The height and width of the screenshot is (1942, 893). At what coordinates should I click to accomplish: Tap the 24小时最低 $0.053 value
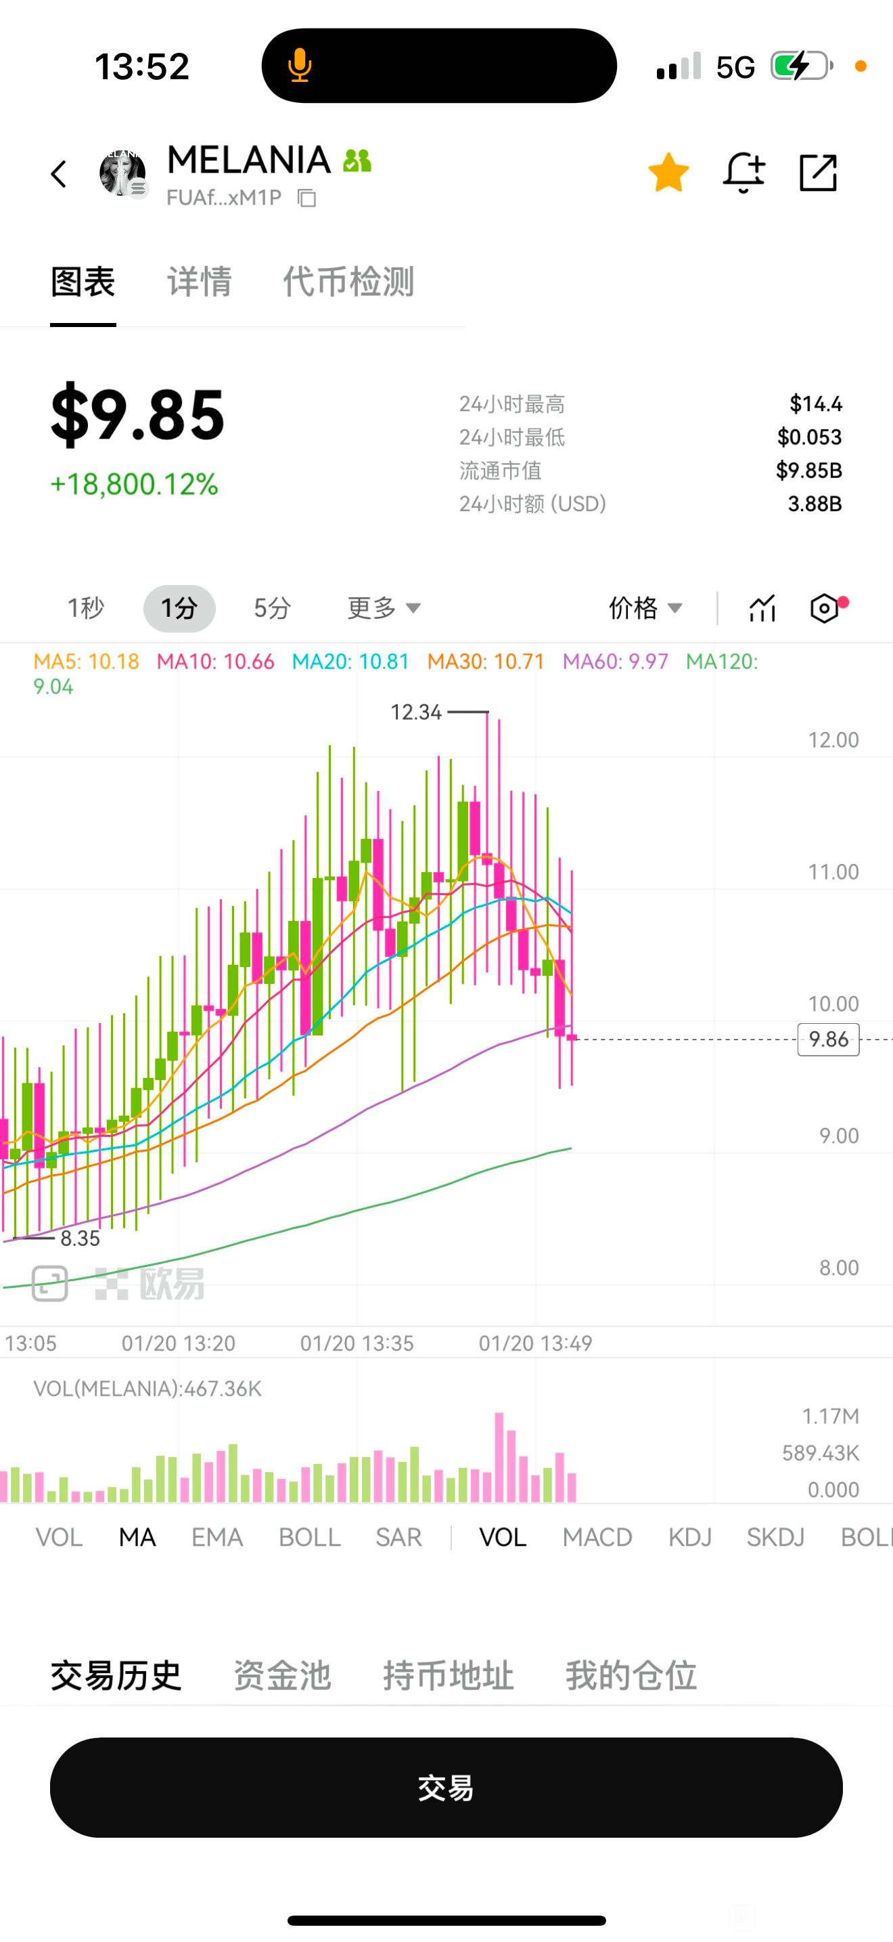pyautogui.click(x=809, y=437)
